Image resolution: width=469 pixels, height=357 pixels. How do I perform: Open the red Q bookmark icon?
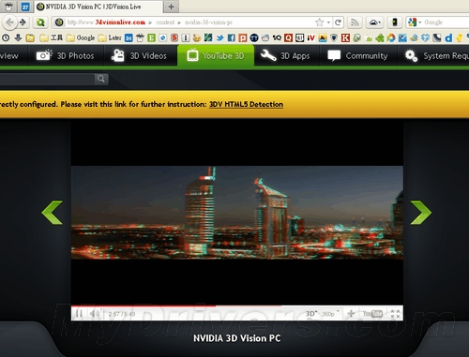(288, 37)
